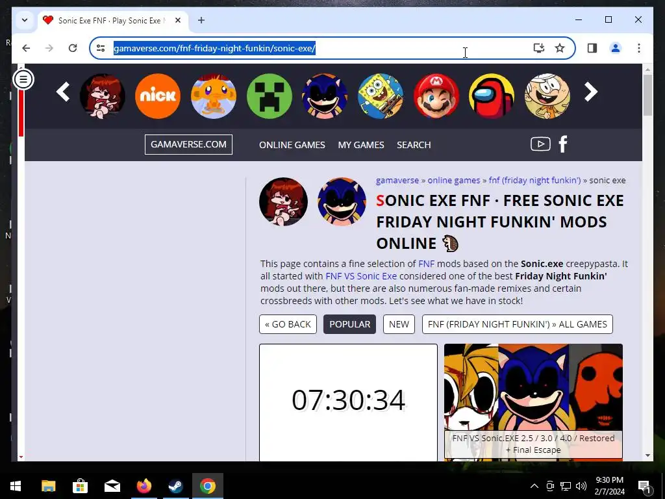The image size is (665, 499).
Task: Open a new tab
Action: 201,20
